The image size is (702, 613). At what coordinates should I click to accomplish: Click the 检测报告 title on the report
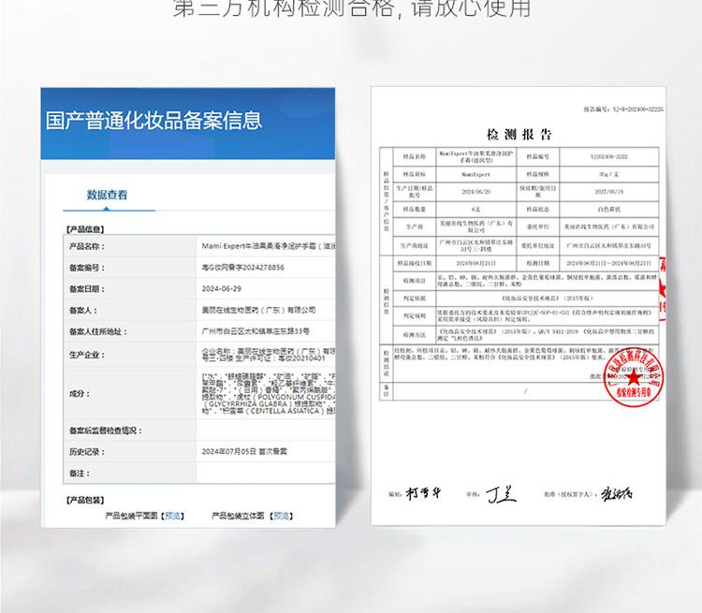[x=519, y=135]
